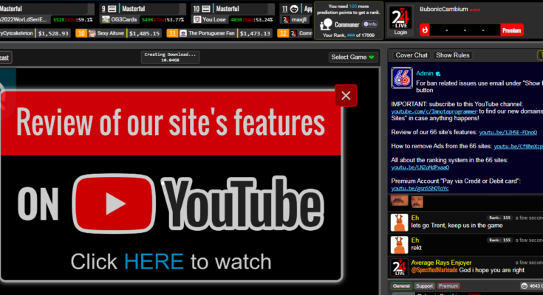Click Rank 155 badge on 'rekt' message

[499, 240]
